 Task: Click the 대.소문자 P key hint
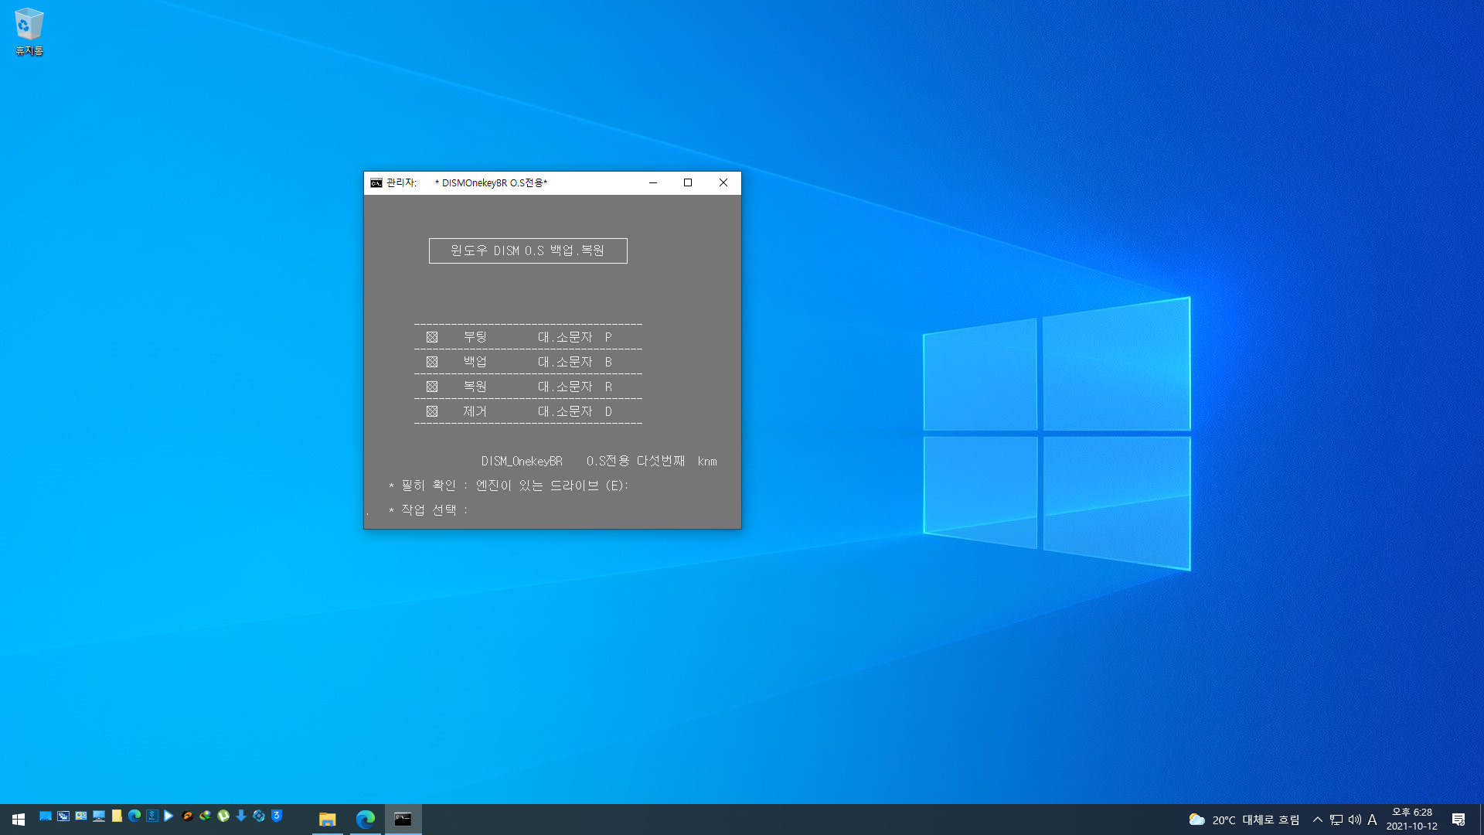(x=575, y=337)
